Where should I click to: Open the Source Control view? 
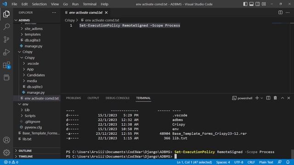pos(6,39)
